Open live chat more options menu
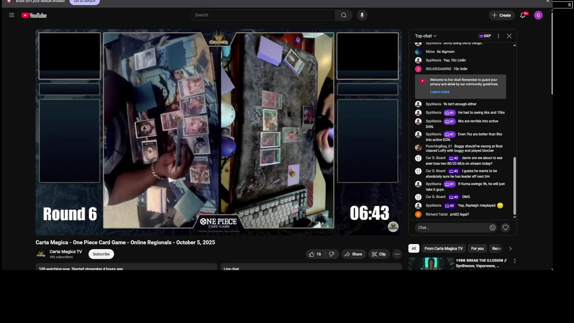Screen dimensions: 574x323 [498, 36]
